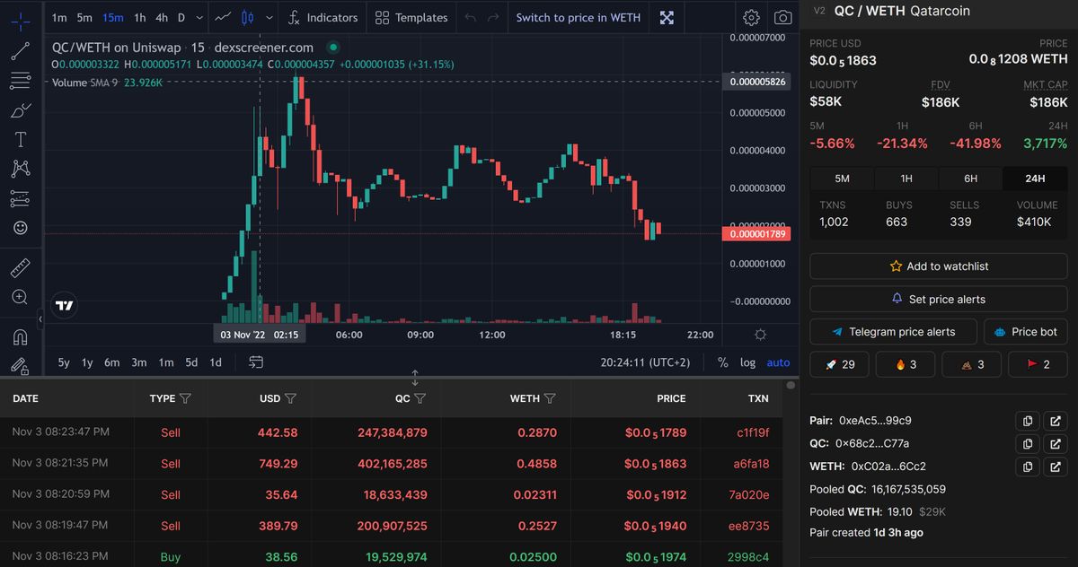Open the Fibonacci retracement tool
The width and height of the screenshot is (1078, 567).
[21, 81]
